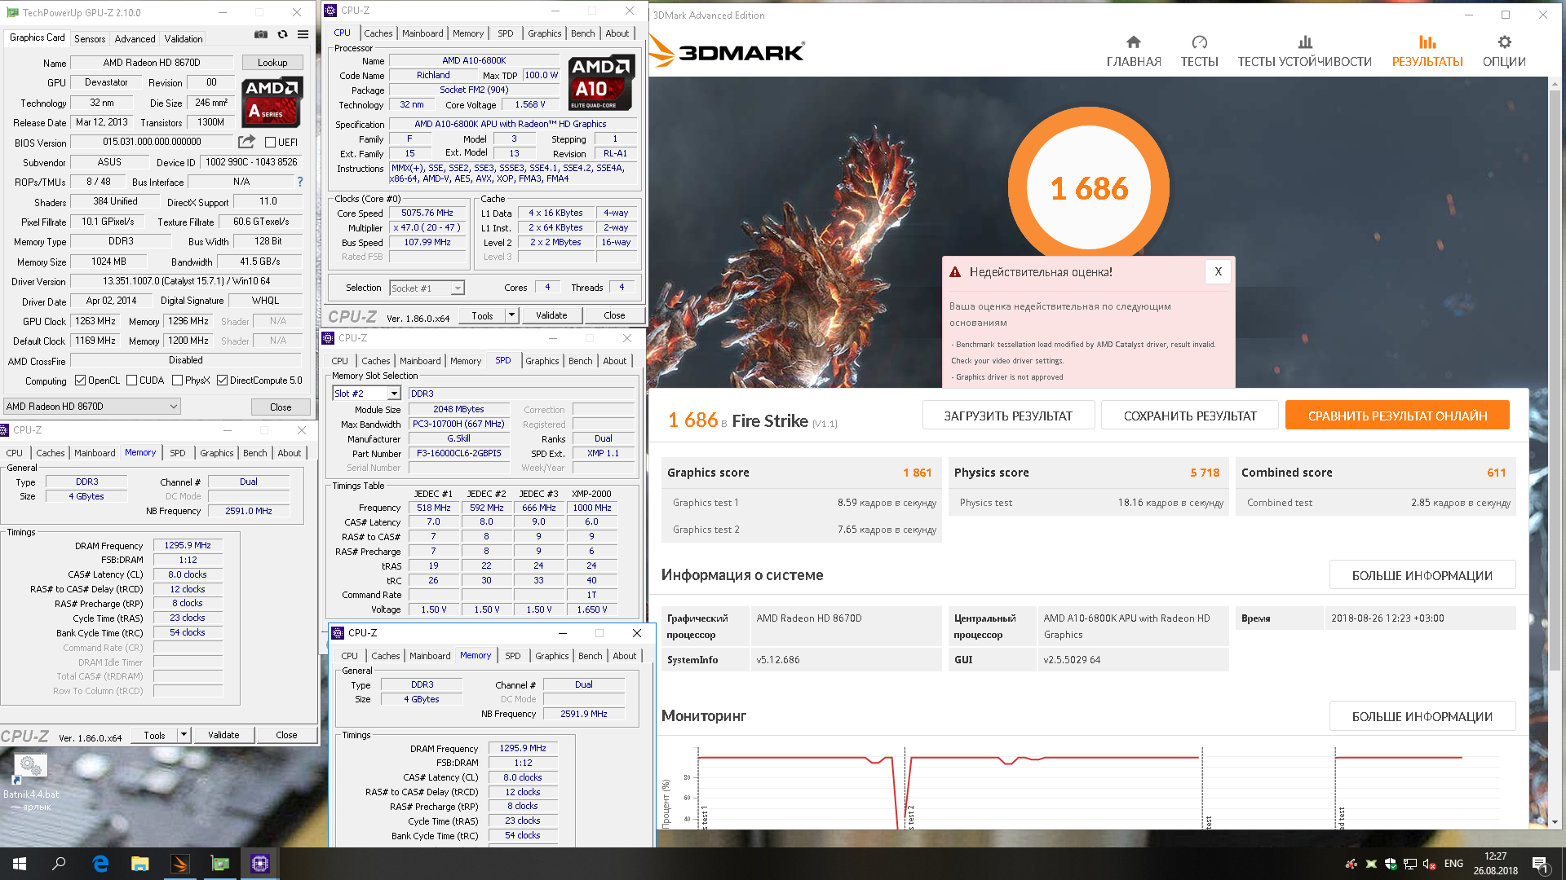The image size is (1566, 880).
Task: Launch Microsoft Edge from taskbar
Action: tap(100, 864)
